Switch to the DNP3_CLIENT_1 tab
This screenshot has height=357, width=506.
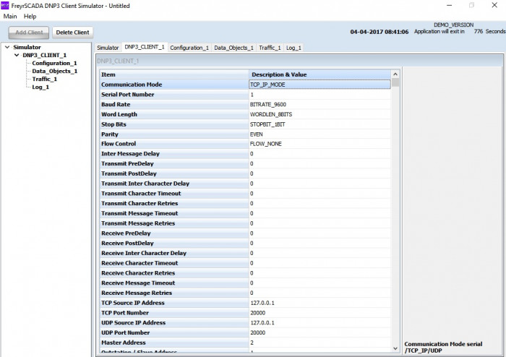145,47
